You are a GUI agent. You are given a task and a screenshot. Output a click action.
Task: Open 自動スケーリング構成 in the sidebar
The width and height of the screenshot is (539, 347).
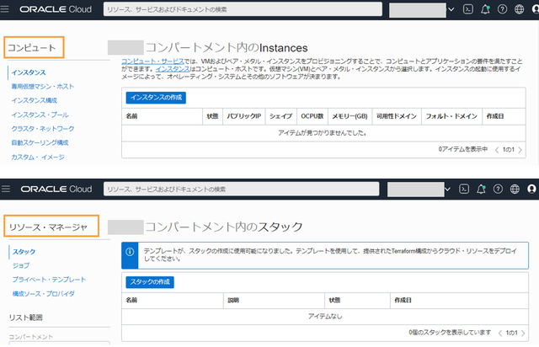pyautogui.click(x=40, y=142)
